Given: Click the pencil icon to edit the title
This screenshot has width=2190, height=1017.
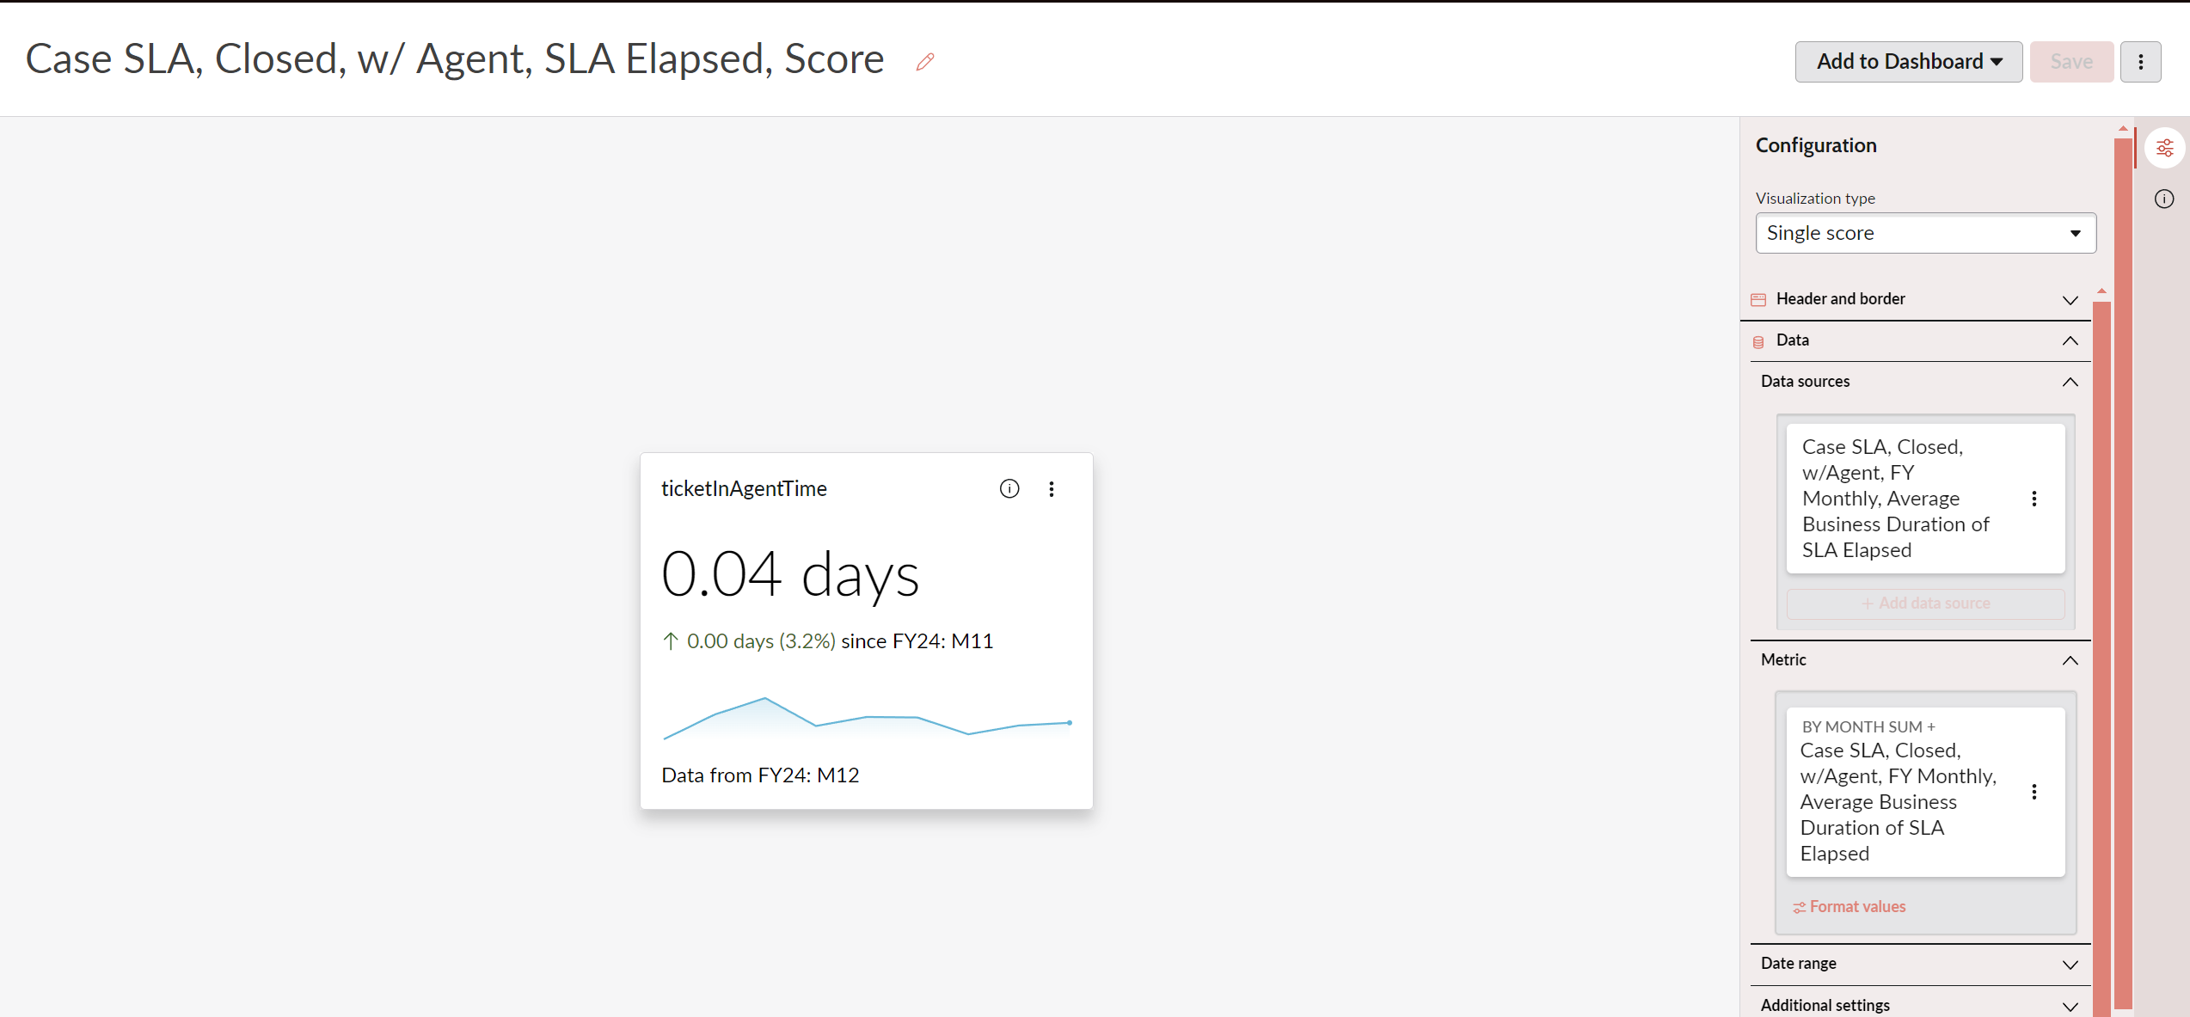Looking at the screenshot, I should point(925,62).
